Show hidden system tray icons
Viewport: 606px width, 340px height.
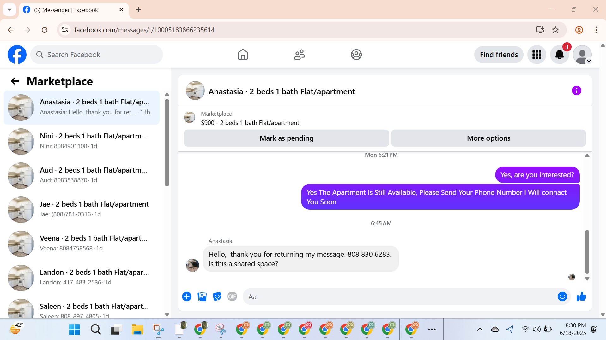coord(480,330)
